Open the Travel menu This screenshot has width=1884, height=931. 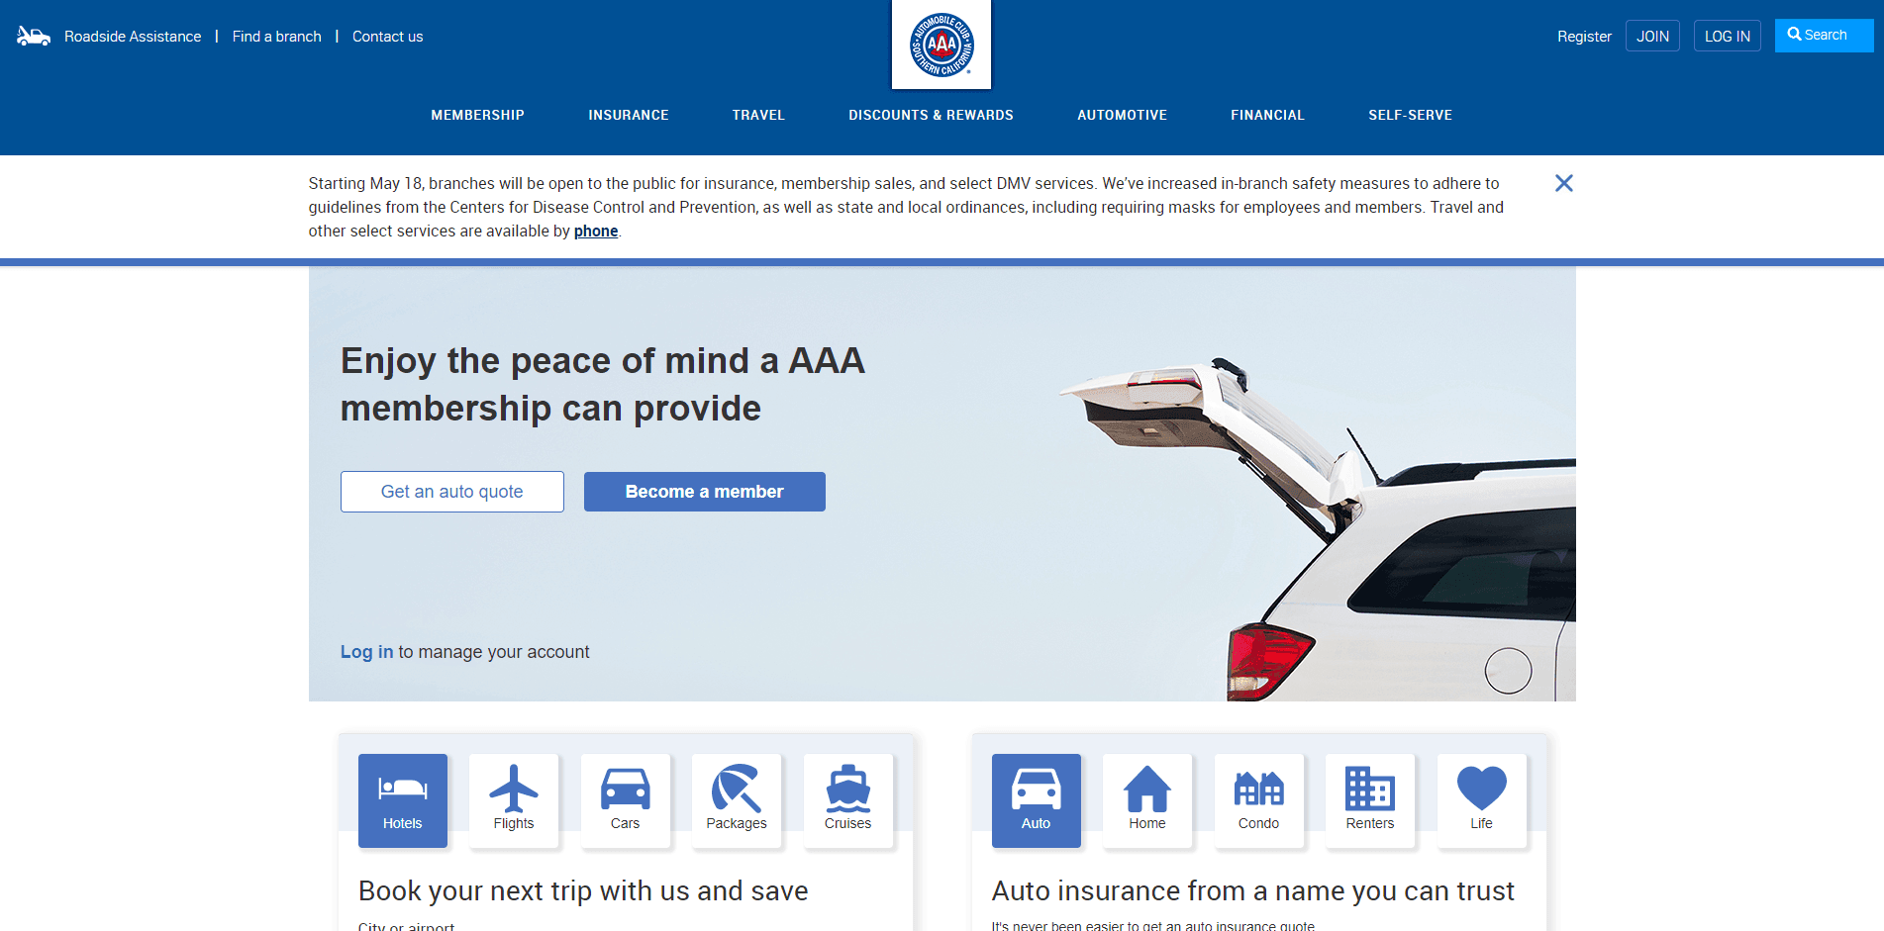pos(759,115)
